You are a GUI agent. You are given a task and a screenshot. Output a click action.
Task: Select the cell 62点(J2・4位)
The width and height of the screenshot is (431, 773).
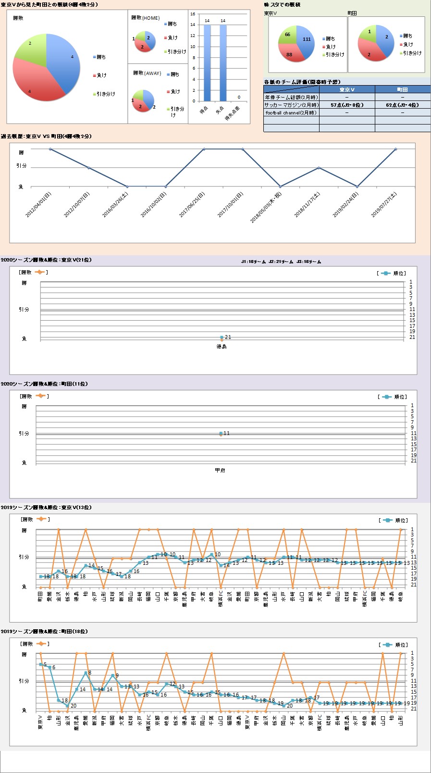[403, 105]
